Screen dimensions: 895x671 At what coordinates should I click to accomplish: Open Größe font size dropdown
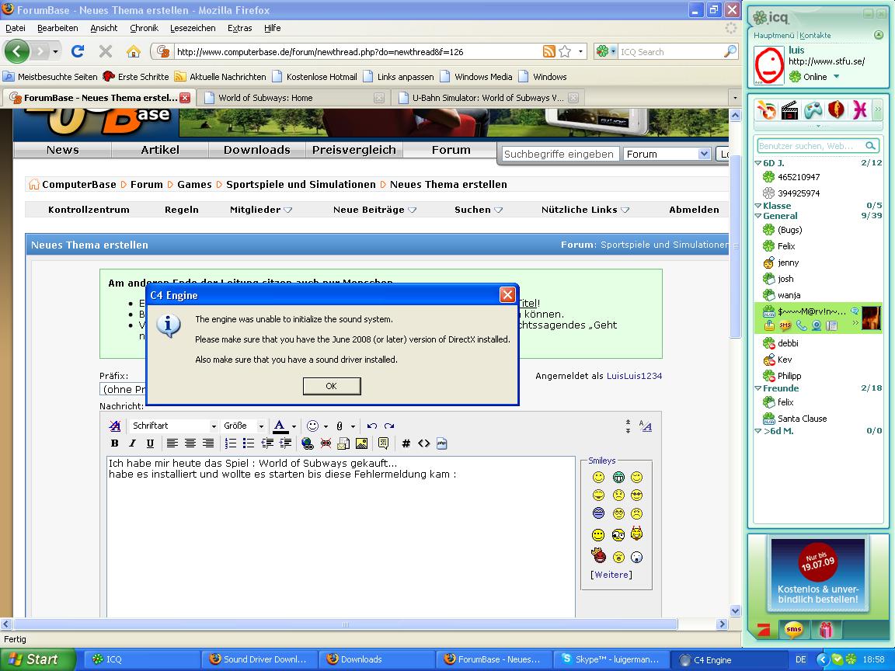[x=244, y=426]
